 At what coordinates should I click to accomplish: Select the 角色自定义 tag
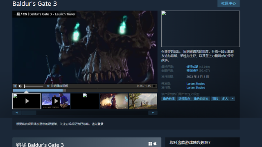tap(201, 99)
